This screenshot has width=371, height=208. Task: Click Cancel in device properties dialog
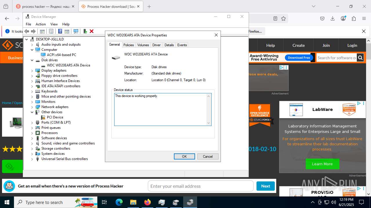pos(208,156)
